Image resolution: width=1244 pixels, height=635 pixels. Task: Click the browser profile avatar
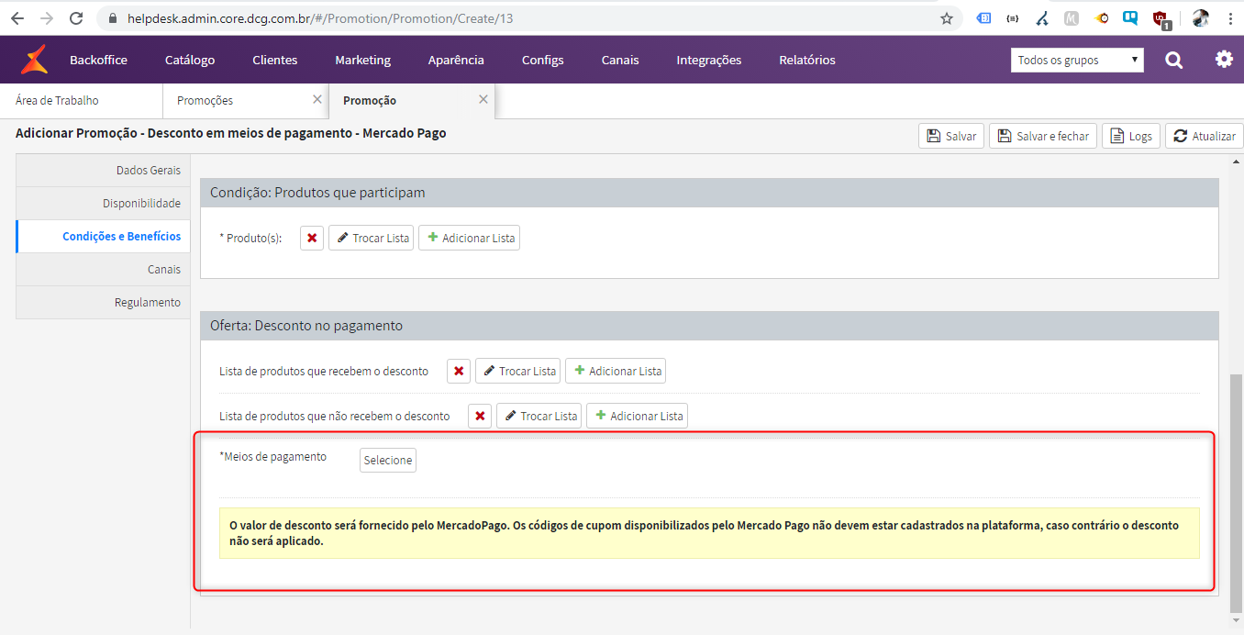pos(1200,18)
